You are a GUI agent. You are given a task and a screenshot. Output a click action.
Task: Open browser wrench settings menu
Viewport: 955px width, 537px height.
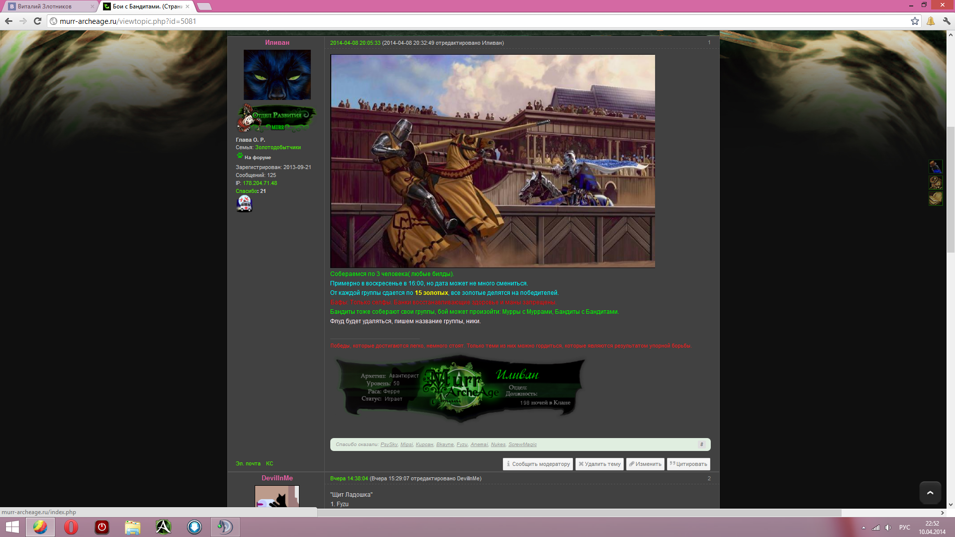pyautogui.click(x=947, y=21)
